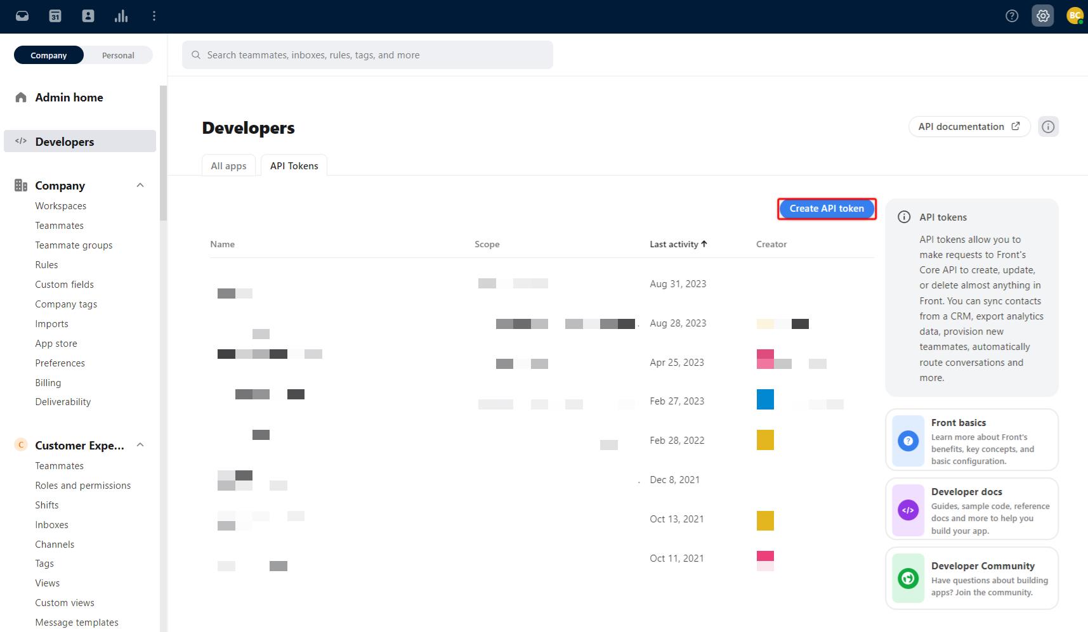Open the Calendar icon in top bar
The width and height of the screenshot is (1088, 632).
coord(55,15)
